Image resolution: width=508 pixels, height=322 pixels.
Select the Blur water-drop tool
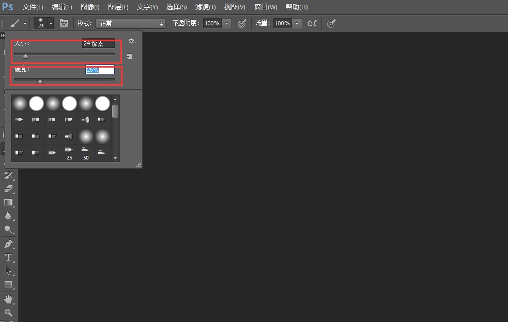tap(8, 216)
